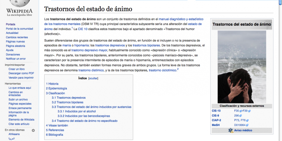Jump to 3.3.2 Inducidos por las benzodiacepinas
Image resolution: width=282 pixels, height=141 pixels.
coord(84,116)
